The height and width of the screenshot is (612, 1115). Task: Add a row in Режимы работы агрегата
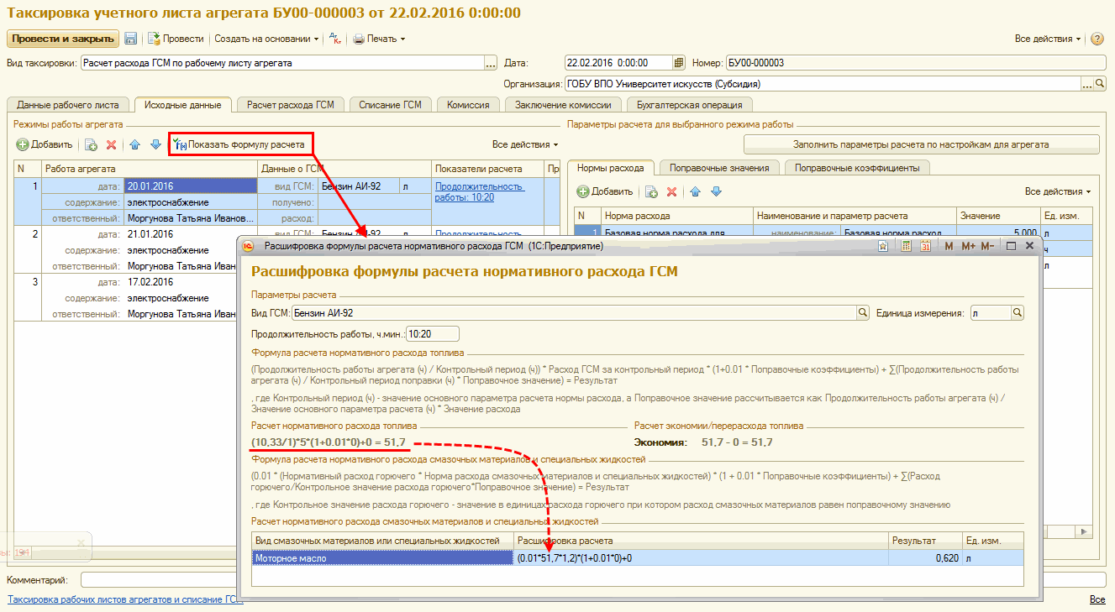tap(45, 144)
